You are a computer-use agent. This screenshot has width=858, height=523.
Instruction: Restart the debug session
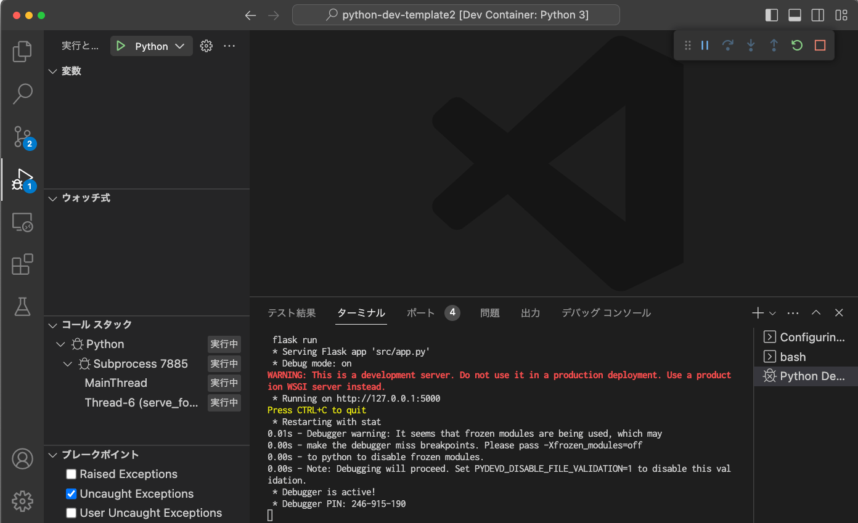coord(797,46)
